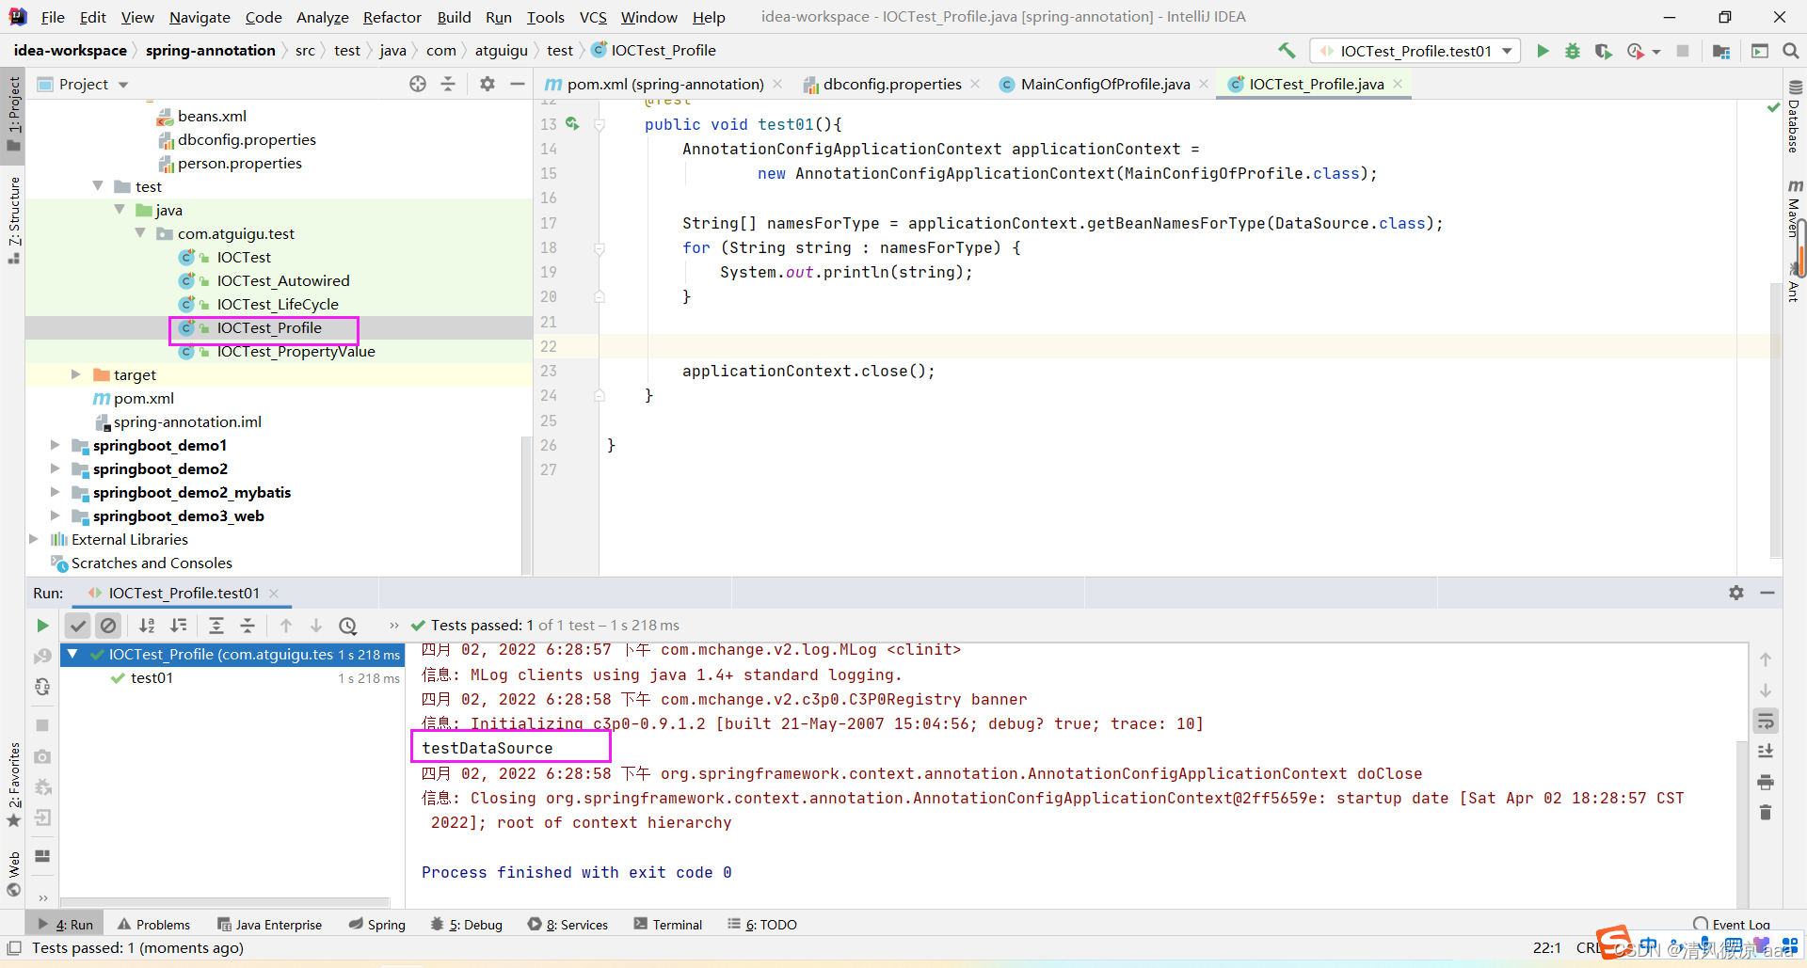Run IOCTest_Profile.test01 with green play button

(x=1543, y=51)
